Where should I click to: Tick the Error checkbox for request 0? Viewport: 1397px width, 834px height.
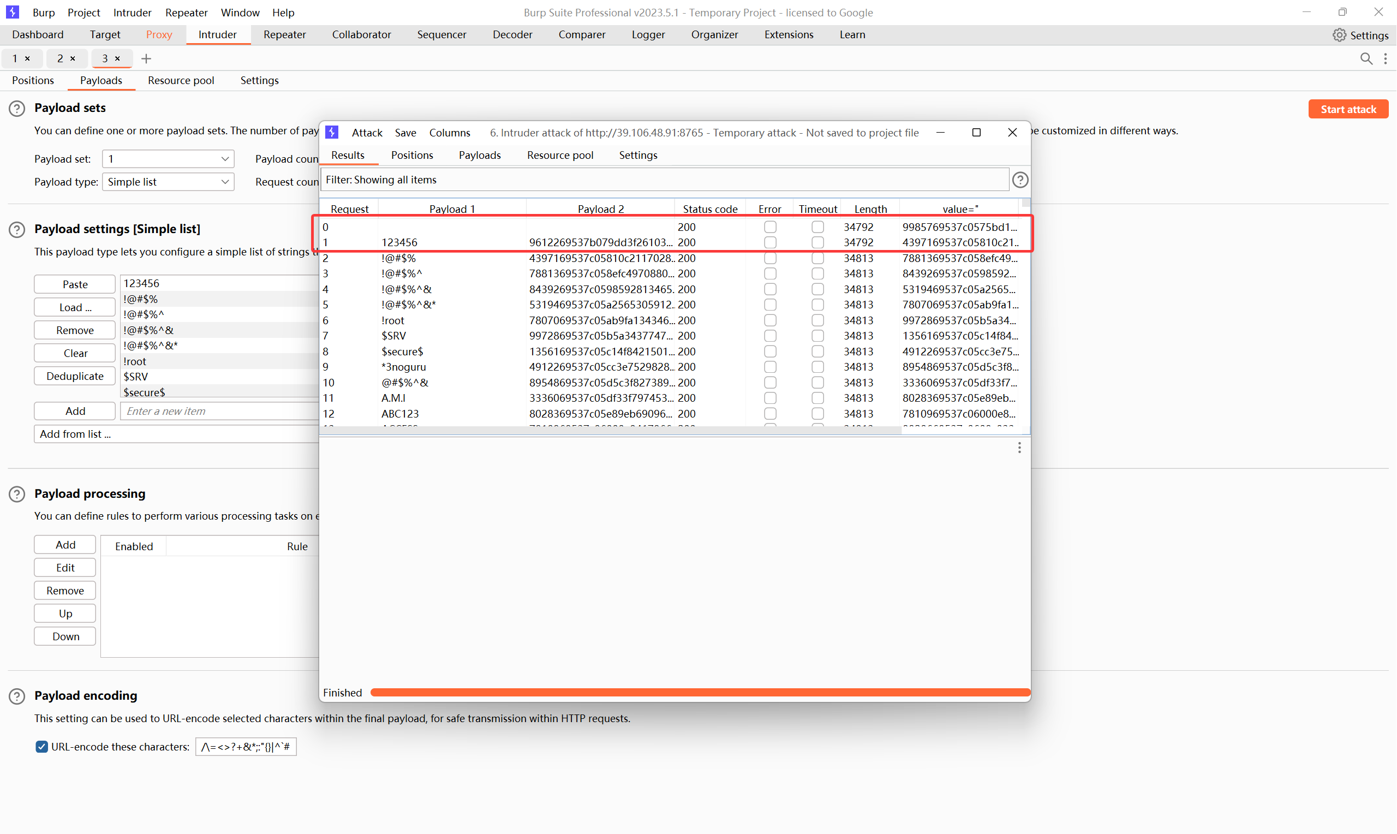click(x=769, y=227)
